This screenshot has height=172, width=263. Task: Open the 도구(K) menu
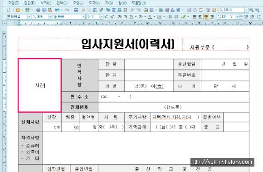(94, 3)
